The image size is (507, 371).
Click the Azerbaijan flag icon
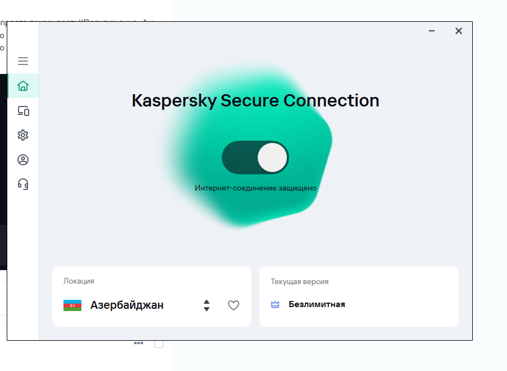click(72, 305)
